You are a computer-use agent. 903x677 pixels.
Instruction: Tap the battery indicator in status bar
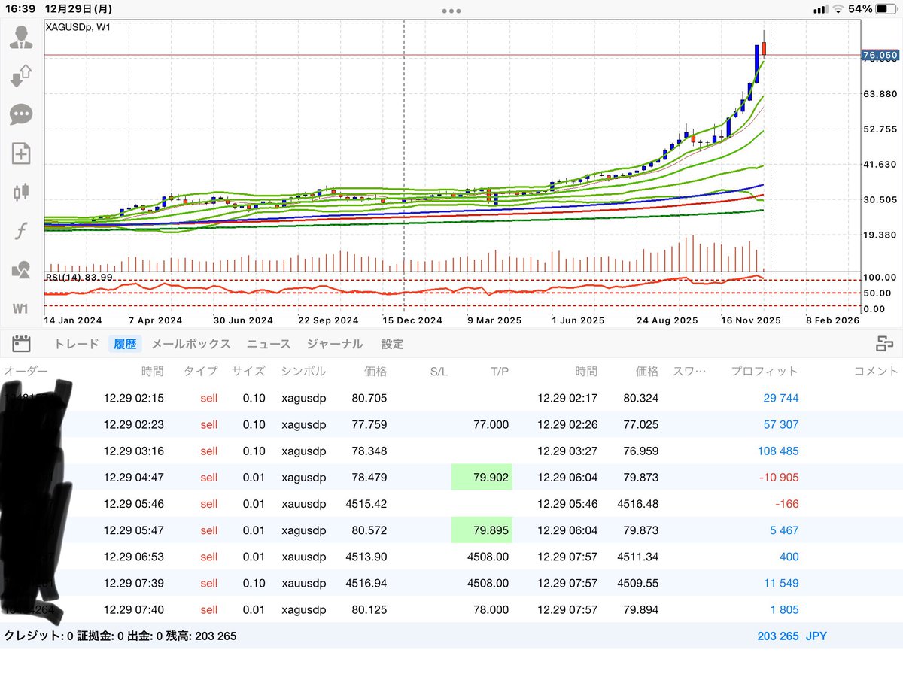click(x=886, y=9)
